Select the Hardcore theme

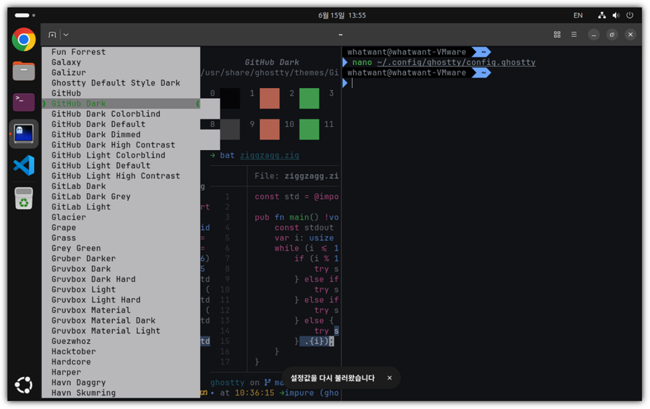click(121, 362)
